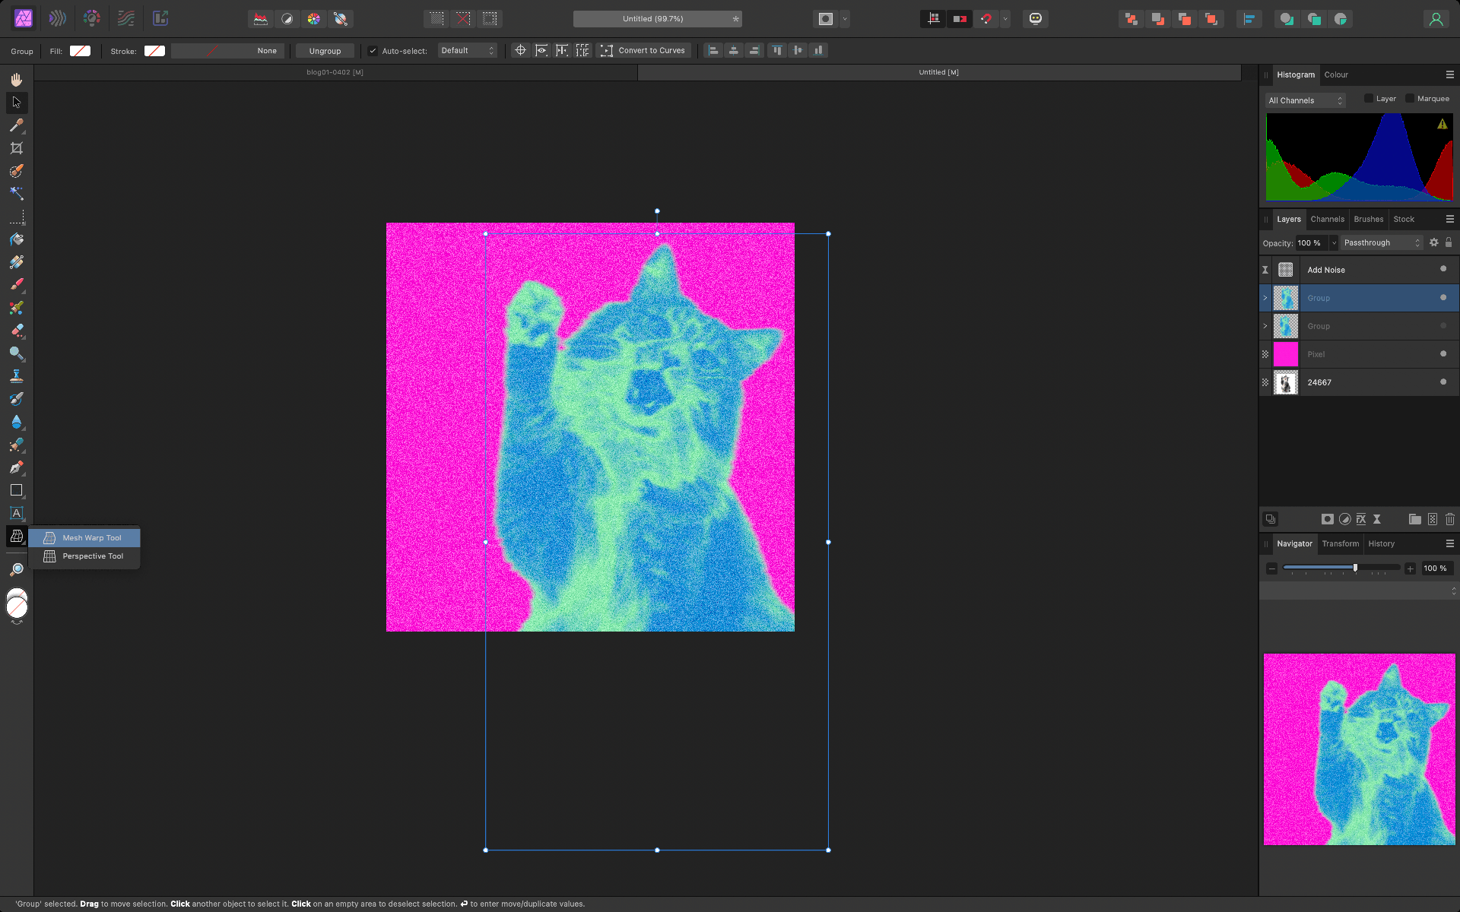Click the Convert to Curves button
1460x912 pixels.
pyautogui.click(x=643, y=49)
